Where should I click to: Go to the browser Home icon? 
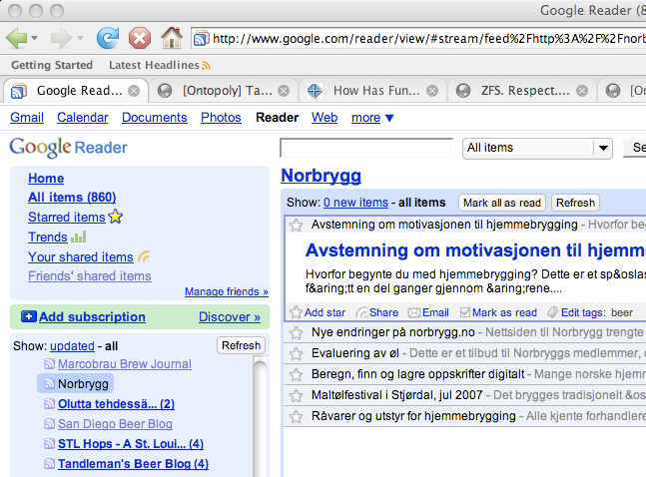pos(172,39)
